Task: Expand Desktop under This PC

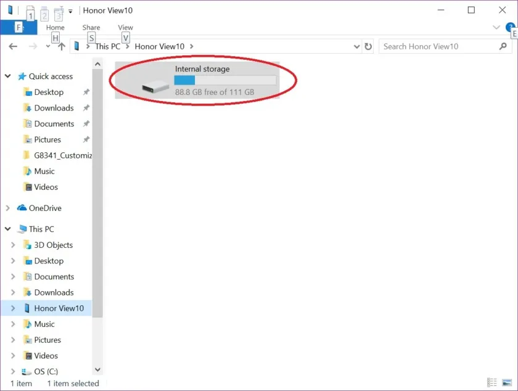Action: tap(13, 261)
